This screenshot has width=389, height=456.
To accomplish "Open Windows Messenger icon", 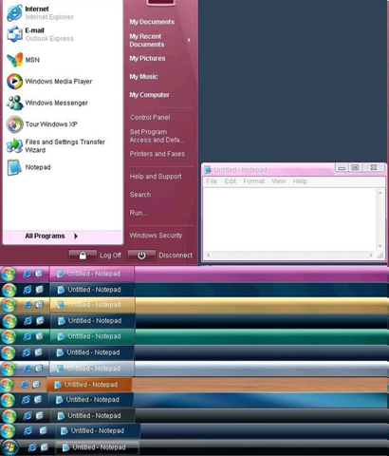I will pos(14,103).
